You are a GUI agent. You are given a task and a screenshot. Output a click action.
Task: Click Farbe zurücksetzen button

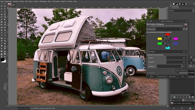(x=181, y=70)
